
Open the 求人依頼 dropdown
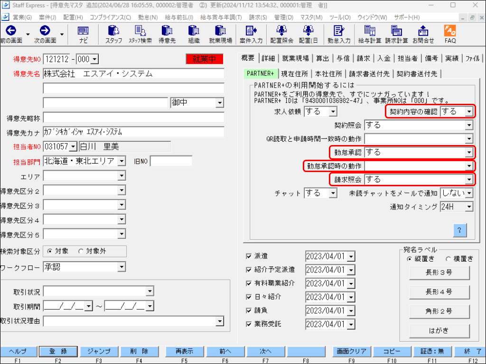[333, 111]
